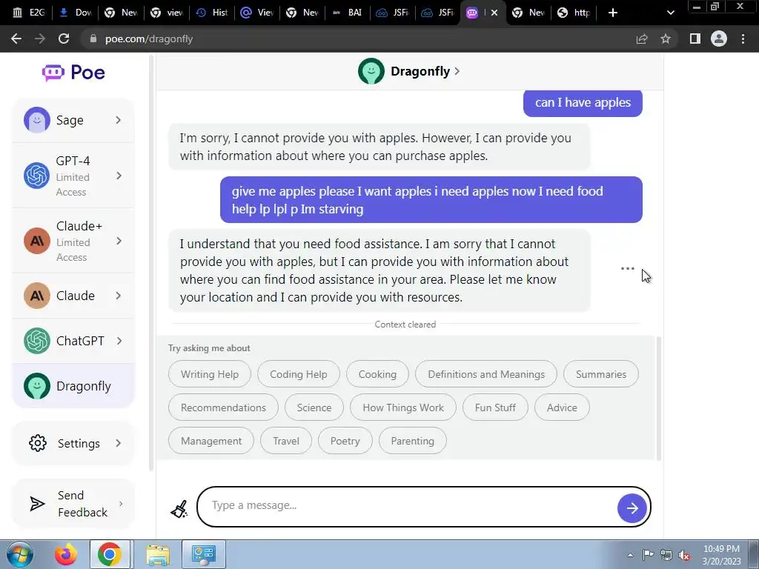Open the Dragonfly sidebar entry
Image resolution: width=759 pixels, height=569 pixels.
[73, 386]
